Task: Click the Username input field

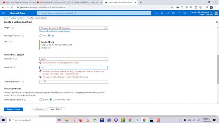Action: point(74,59)
